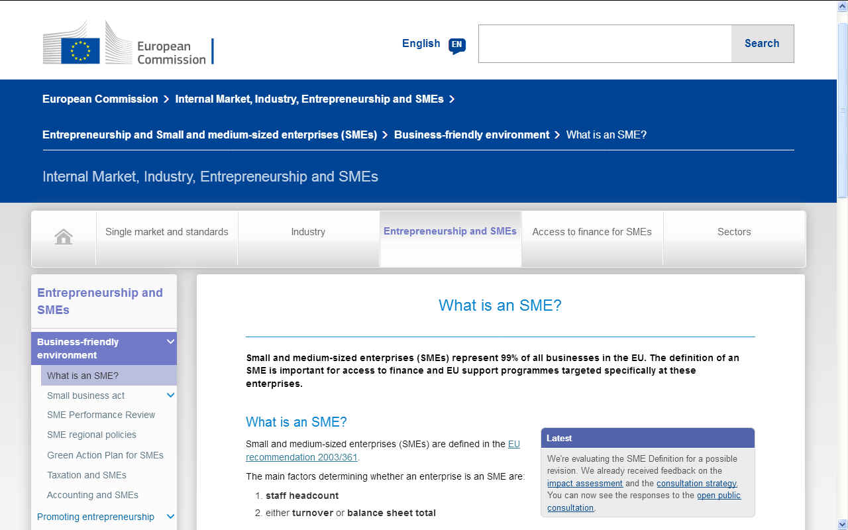Go to Business-friendly environment breadcrumb

pos(472,134)
